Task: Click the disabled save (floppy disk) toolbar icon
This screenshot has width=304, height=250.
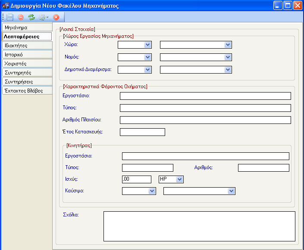Action: [x=9, y=17]
